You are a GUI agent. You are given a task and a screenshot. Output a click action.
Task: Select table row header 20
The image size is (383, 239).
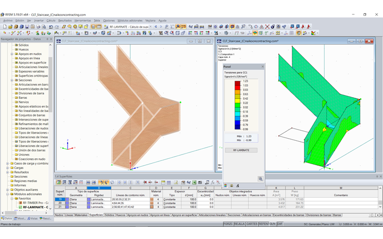click(60, 203)
